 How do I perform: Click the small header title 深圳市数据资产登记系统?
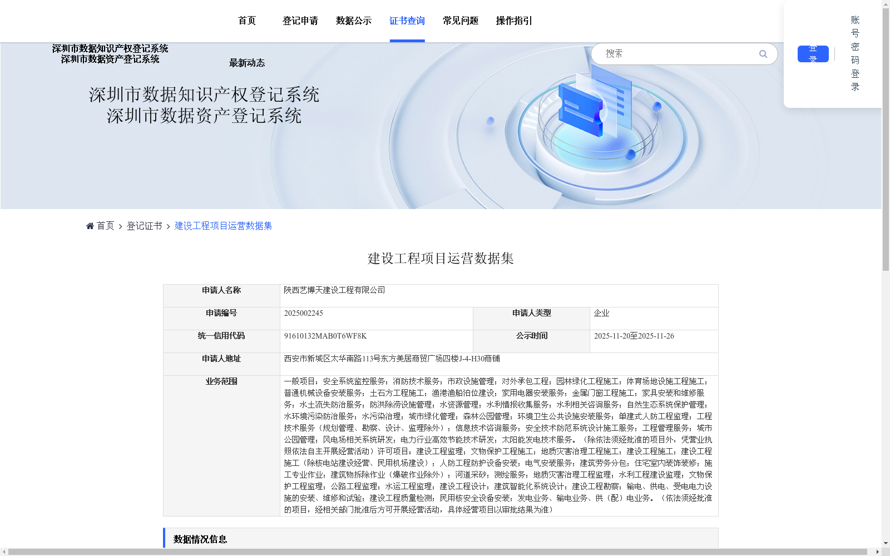coord(110,59)
